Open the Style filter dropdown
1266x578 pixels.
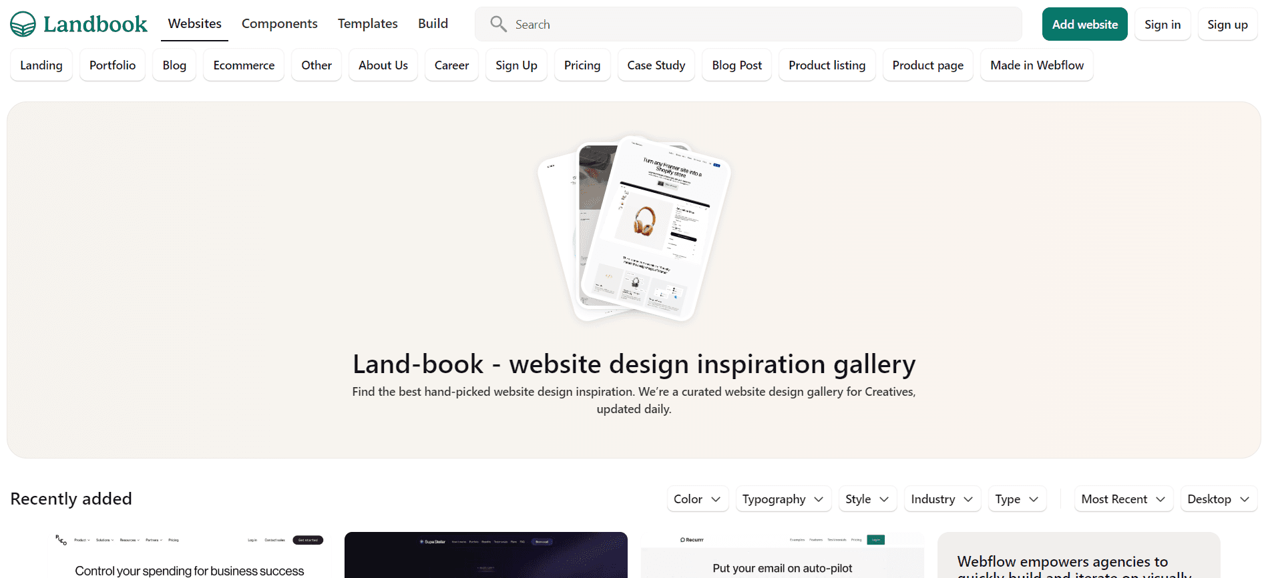[867, 499]
